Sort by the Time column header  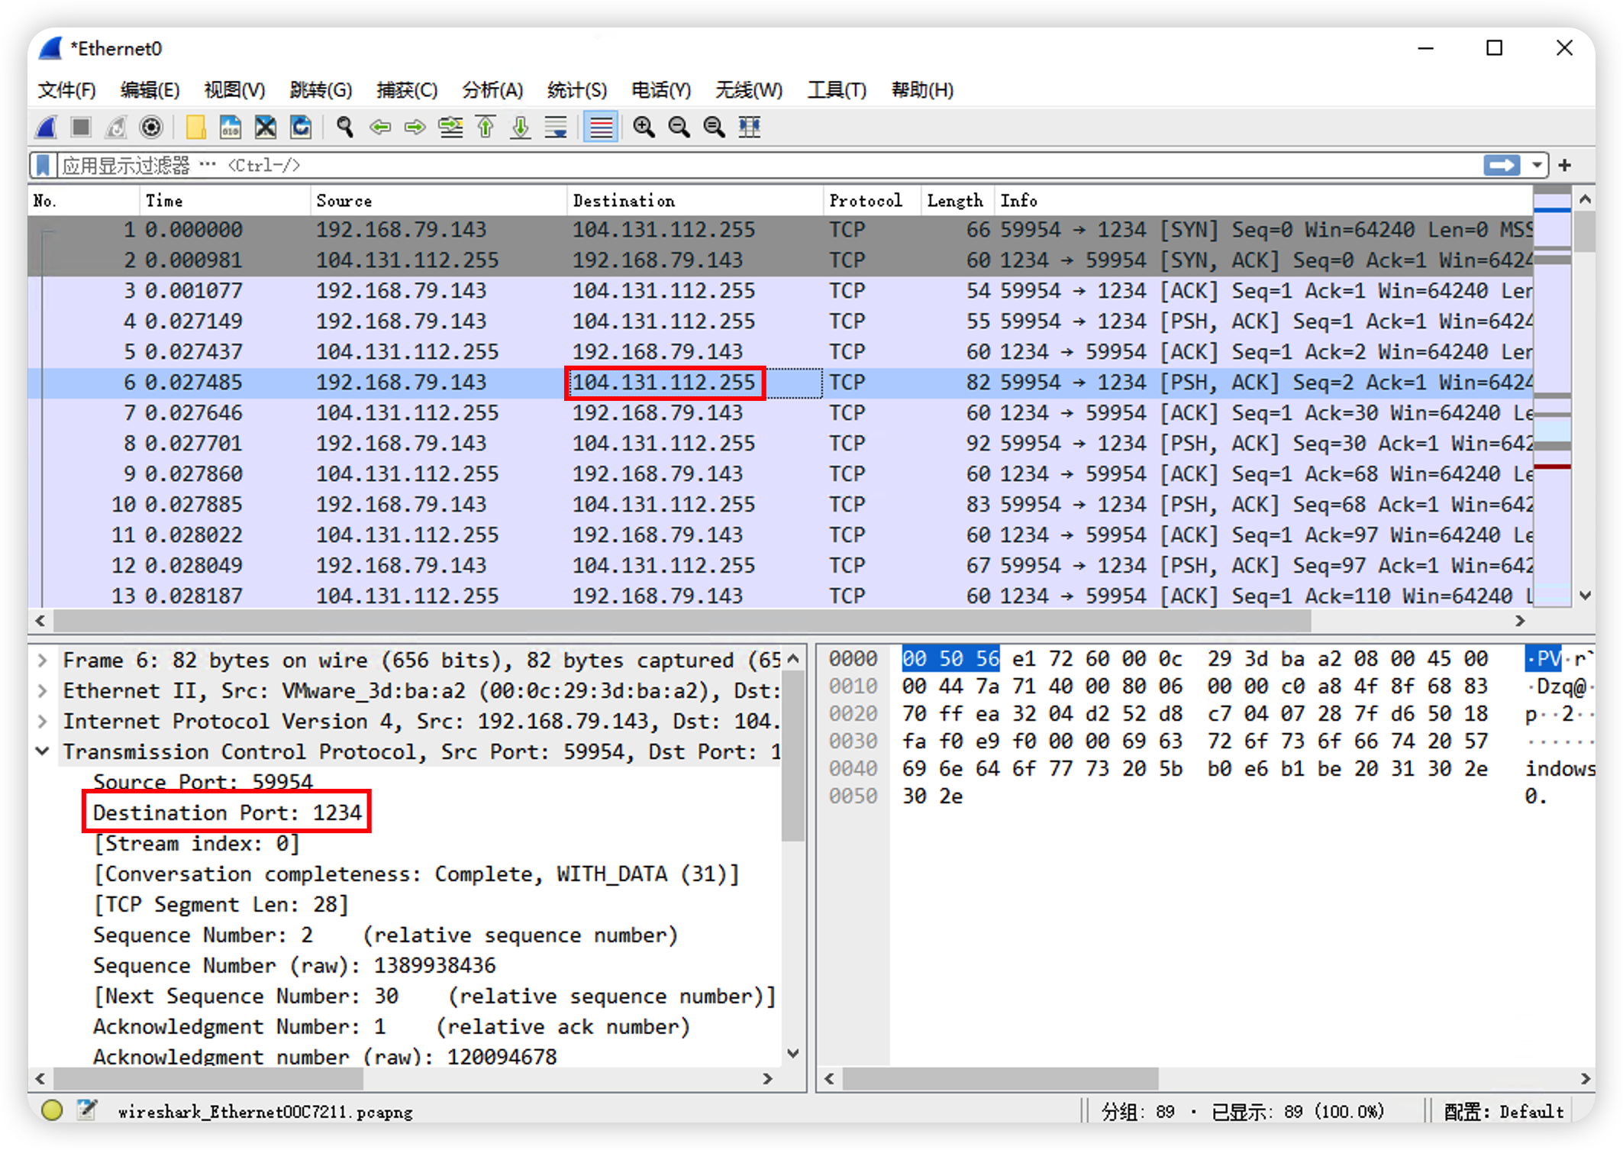[225, 201]
